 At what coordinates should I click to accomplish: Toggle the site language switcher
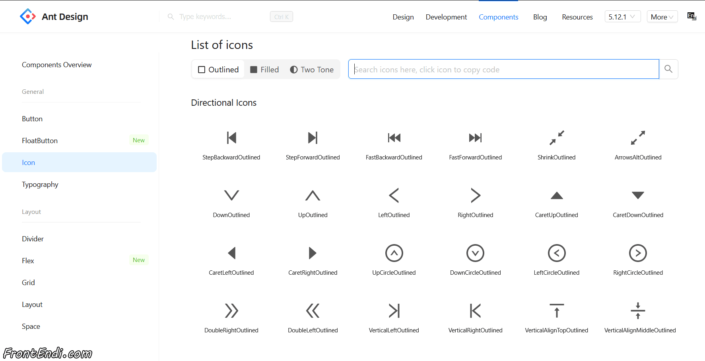coord(691,16)
